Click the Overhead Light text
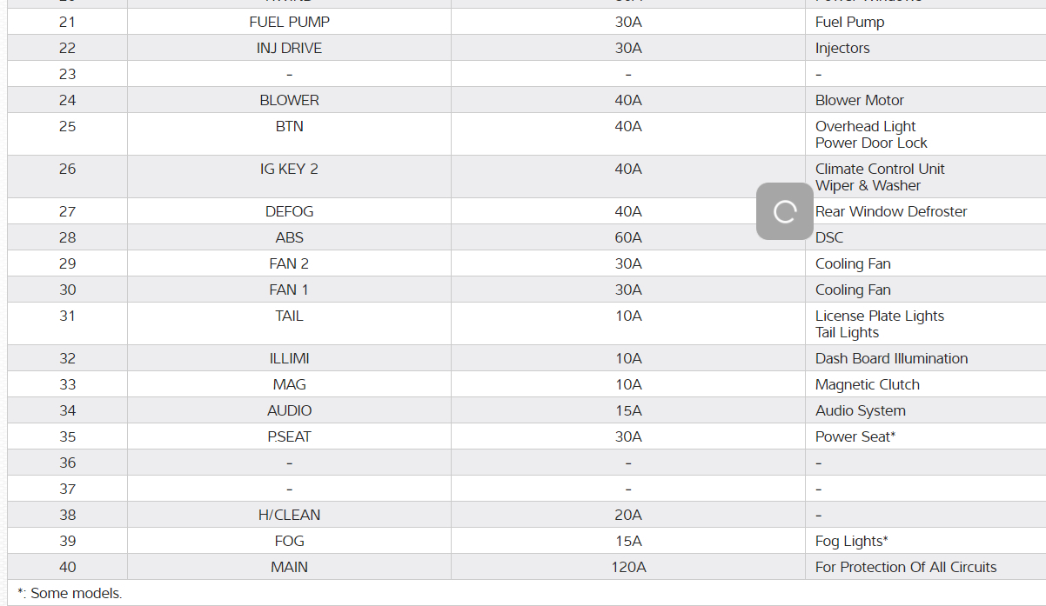The height and width of the screenshot is (606, 1046). tap(865, 126)
